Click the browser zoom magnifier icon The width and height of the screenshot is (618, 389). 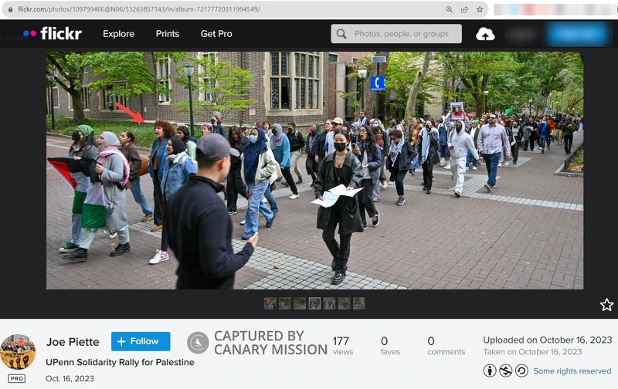tap(450, 9)
